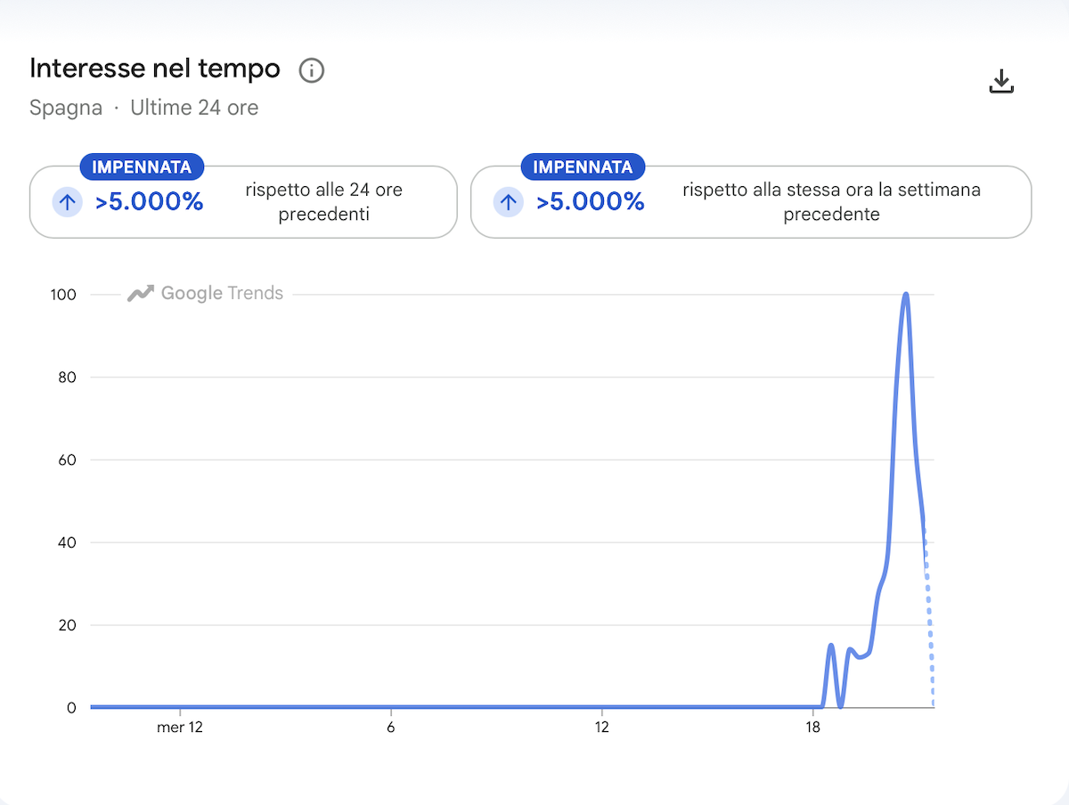Viewport: 1069px width, 805px height.
Task: Open the card 'rispetto alle 24 ore precedenti'
Action: point(243,202)
